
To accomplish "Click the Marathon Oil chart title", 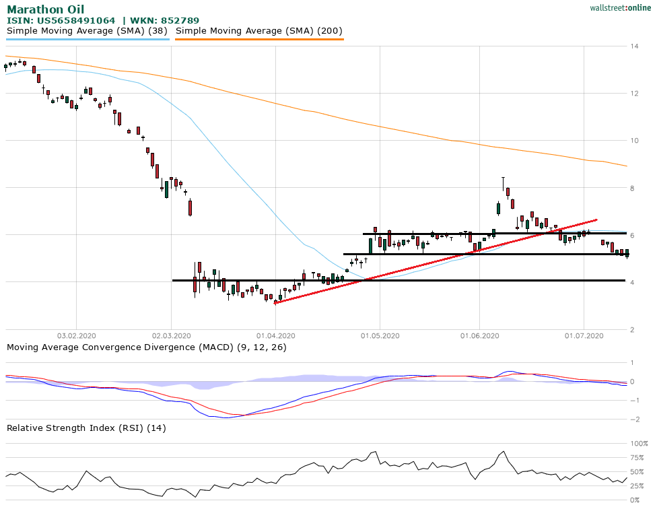I will tap(46, 9).
